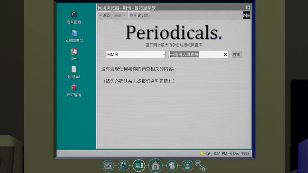Open the rubber duck hint icon
Image resolution: width=308 pixels, height=173 pixels.
tap(187, 166)
